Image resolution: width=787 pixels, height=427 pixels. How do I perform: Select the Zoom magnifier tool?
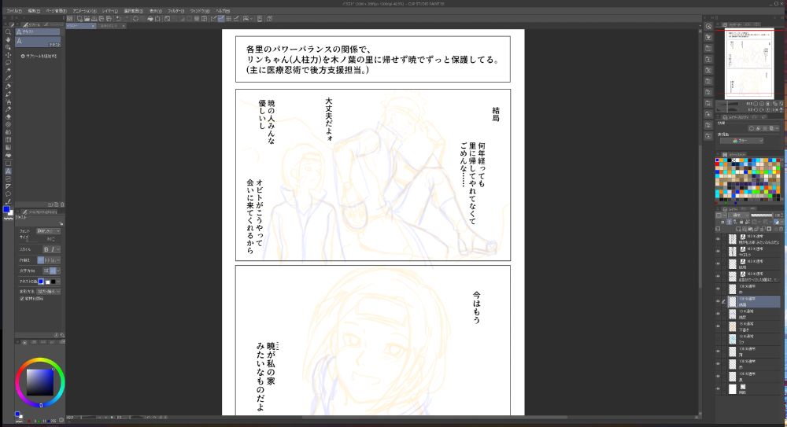tap(8, 31)
